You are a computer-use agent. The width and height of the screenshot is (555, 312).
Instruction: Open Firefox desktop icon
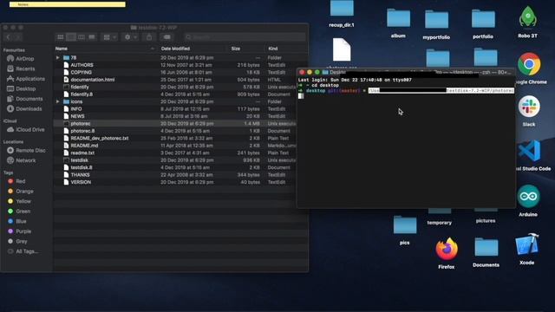click(x=447, y=249)
